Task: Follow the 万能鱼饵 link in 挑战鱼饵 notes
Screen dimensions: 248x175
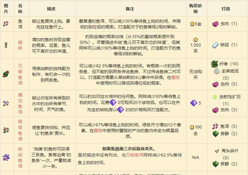Action: click(135, 155)
